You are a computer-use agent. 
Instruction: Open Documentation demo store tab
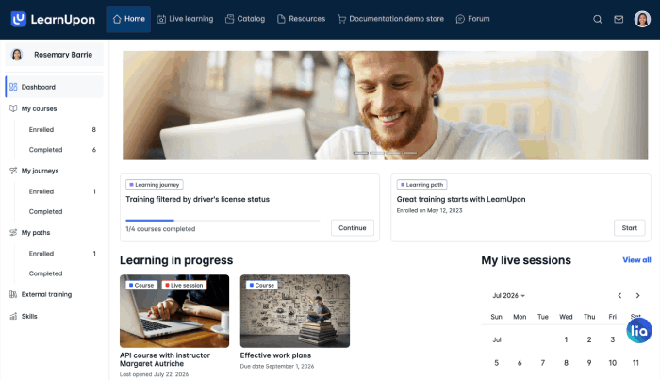(x=390, y=19)
